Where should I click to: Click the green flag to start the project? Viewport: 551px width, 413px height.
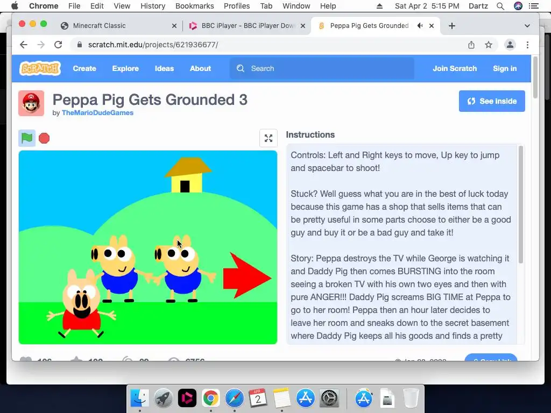coord(27,138)
